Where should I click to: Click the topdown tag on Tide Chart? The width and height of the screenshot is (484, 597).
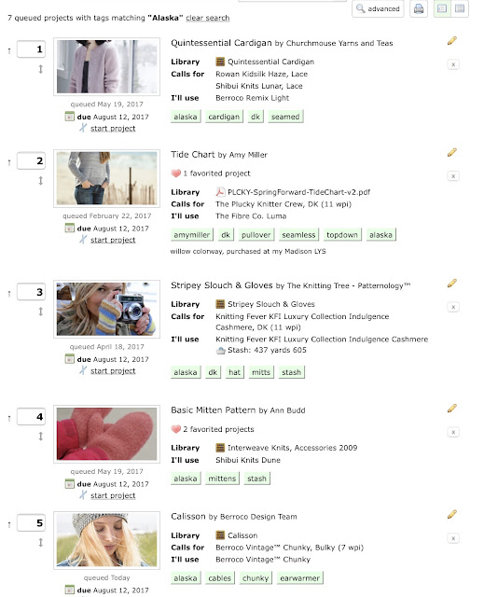[342, 235]
